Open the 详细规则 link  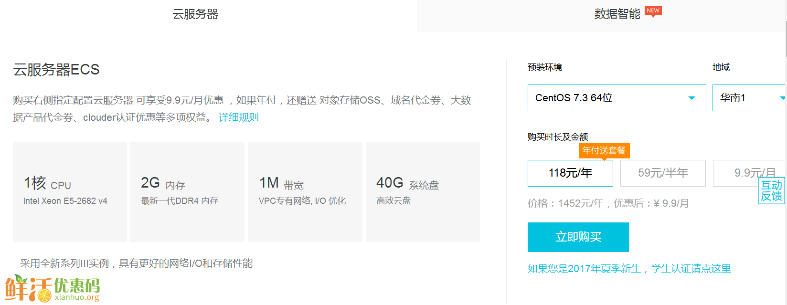(238, 117)
